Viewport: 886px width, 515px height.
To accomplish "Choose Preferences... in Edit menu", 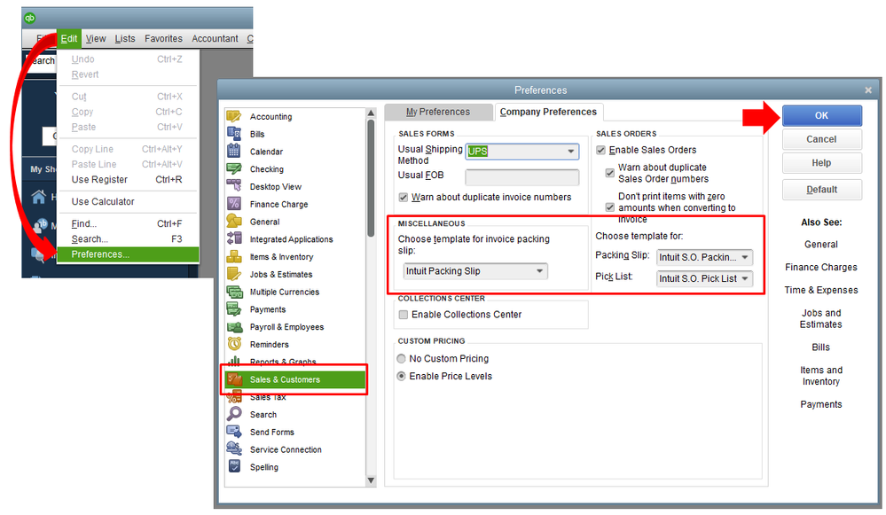I will (x=128, y=254).
